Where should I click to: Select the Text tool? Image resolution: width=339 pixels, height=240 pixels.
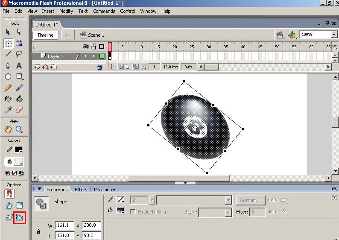[19, 65]
